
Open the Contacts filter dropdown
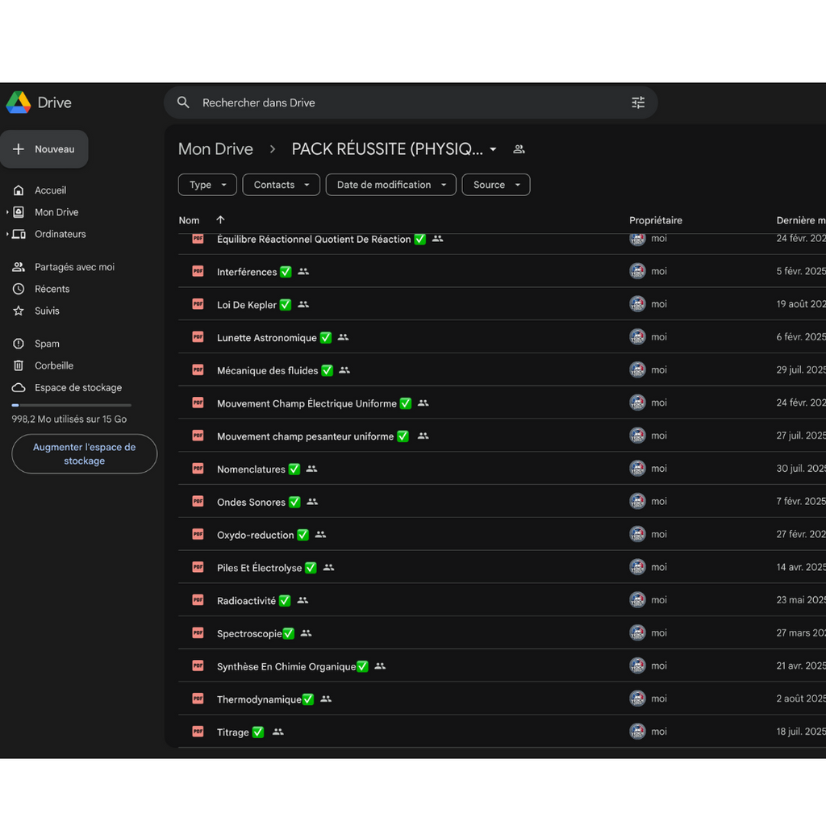[281, 185]
